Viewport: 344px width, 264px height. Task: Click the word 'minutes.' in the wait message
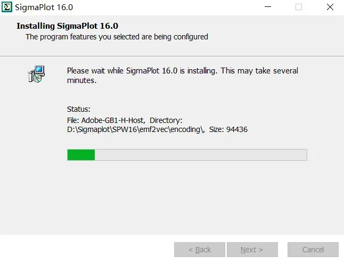point(81,80)
